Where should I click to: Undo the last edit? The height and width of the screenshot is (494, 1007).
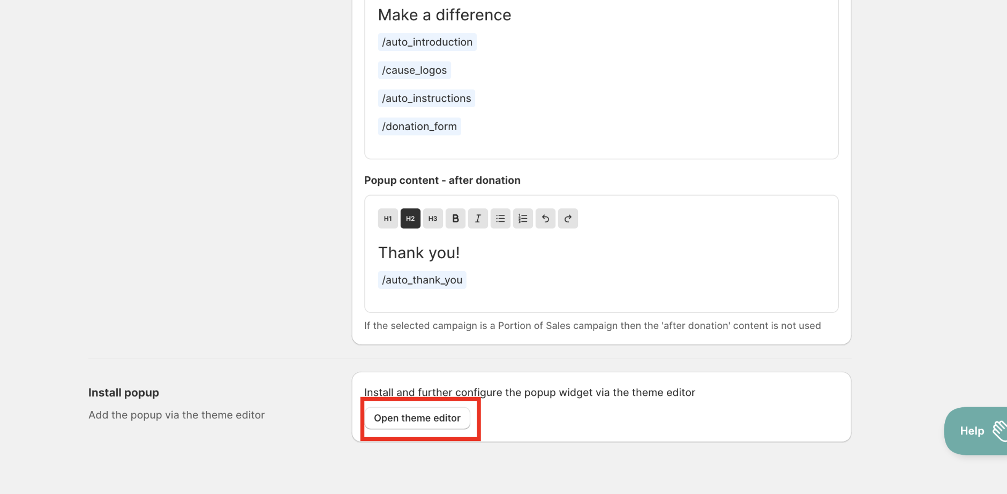[x=545, y=219]
